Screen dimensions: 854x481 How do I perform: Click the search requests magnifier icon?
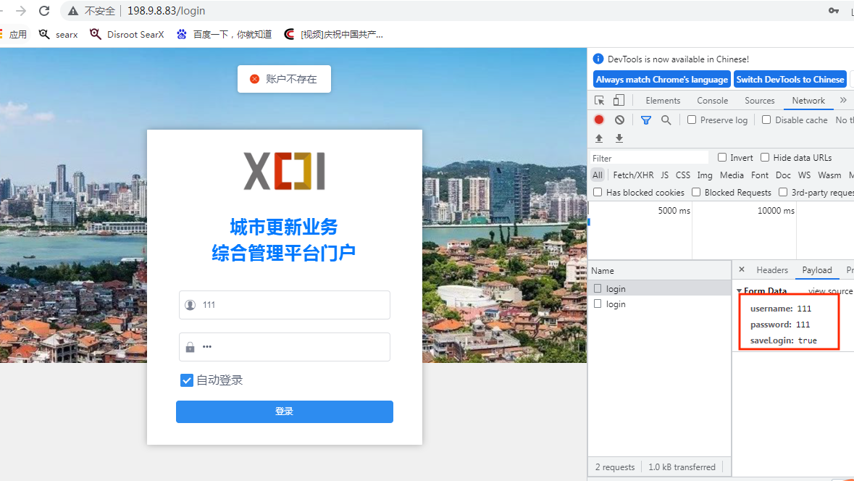coord(666,120)
